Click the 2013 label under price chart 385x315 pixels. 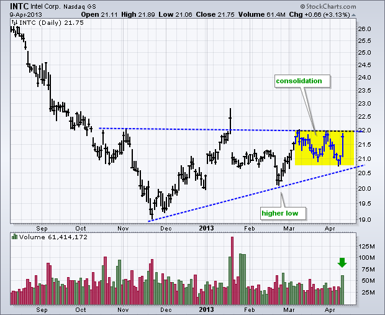click(x=206, y=228)
